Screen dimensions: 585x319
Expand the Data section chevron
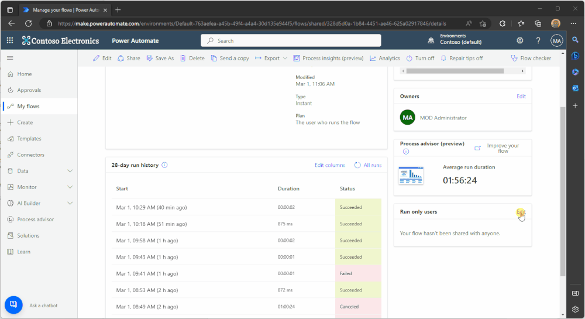[70, 171]
